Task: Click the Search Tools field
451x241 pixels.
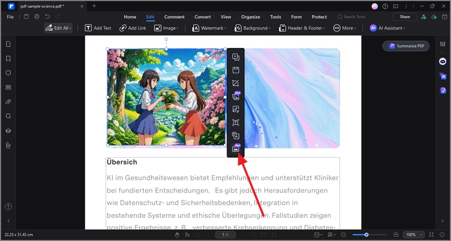Action: pos(352,17)
